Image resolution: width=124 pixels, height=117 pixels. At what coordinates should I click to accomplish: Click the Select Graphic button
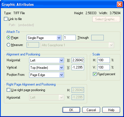[106, 19]
